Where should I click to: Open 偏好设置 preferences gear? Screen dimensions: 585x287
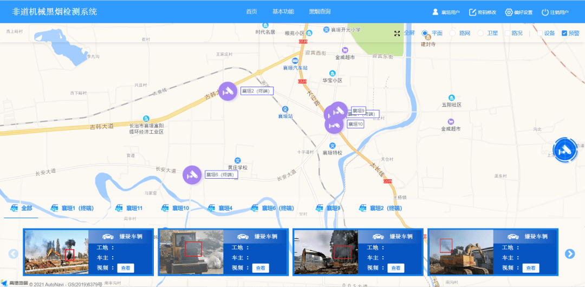pyautogui.click(x=509, y=12)
